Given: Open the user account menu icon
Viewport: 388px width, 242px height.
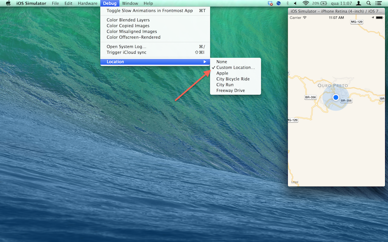Looking at the screenshot, I should point(358,3).
